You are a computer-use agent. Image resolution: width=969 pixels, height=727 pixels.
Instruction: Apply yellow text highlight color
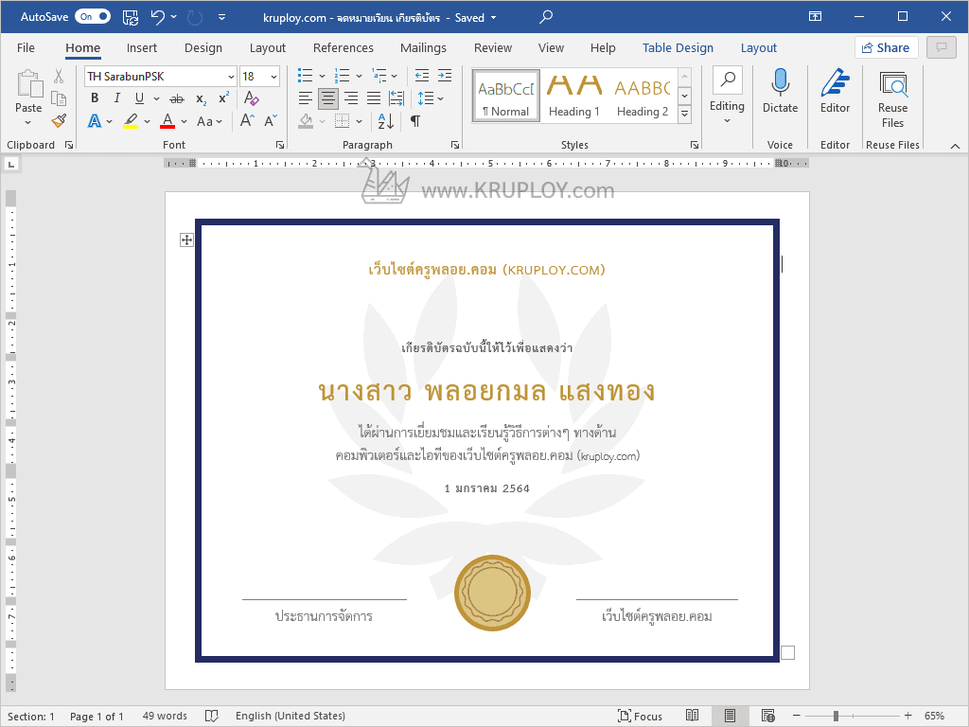coord(131,121)
